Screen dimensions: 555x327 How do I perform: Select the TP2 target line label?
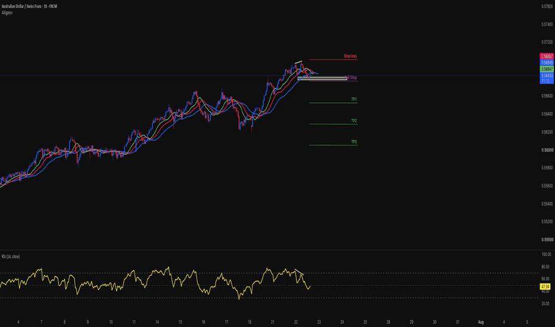tap(354, 121)
